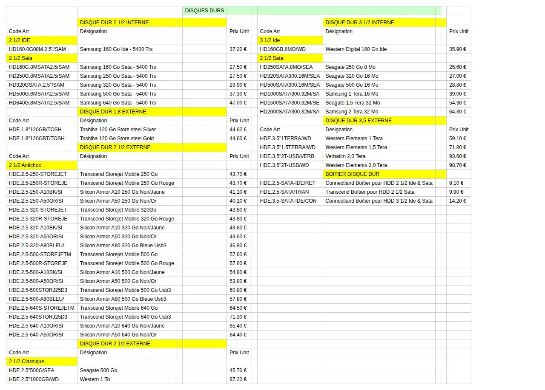Select code HD250G.8MSATA2.5/SAM
Image resolution: width=545 pixels, height=390 pixels.
(42, 76)
